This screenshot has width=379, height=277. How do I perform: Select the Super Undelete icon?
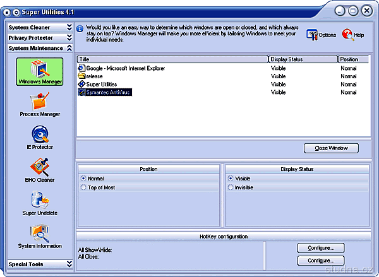[39, 202]
